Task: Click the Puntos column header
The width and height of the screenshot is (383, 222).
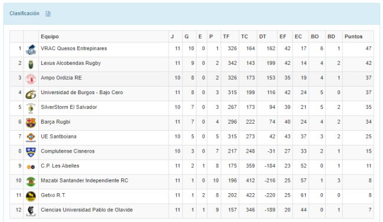Action: click(353, 37)
